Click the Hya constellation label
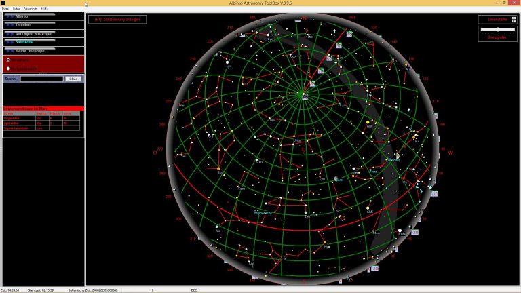The image size is (521, 293). [x=327, y=247]
